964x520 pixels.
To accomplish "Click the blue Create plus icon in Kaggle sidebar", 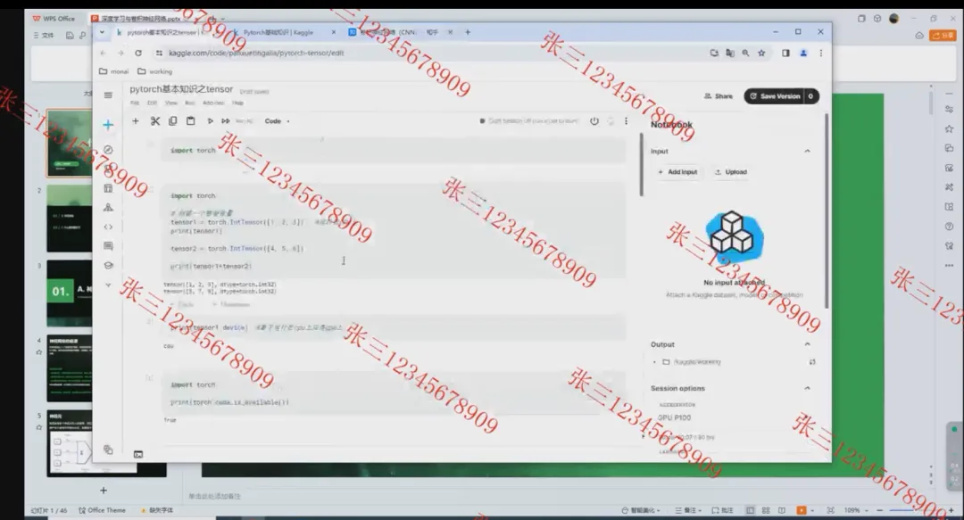I will (108, 125).
